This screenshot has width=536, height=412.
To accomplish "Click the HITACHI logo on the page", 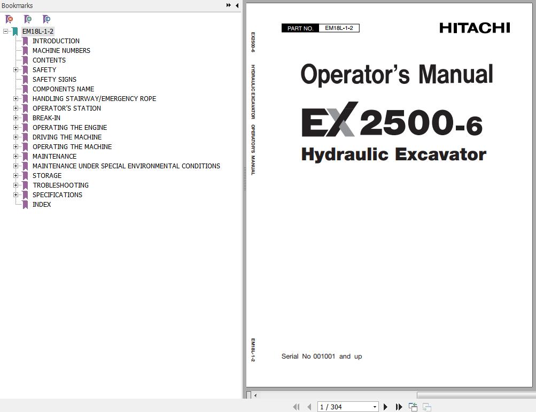I will coord(475,28).
